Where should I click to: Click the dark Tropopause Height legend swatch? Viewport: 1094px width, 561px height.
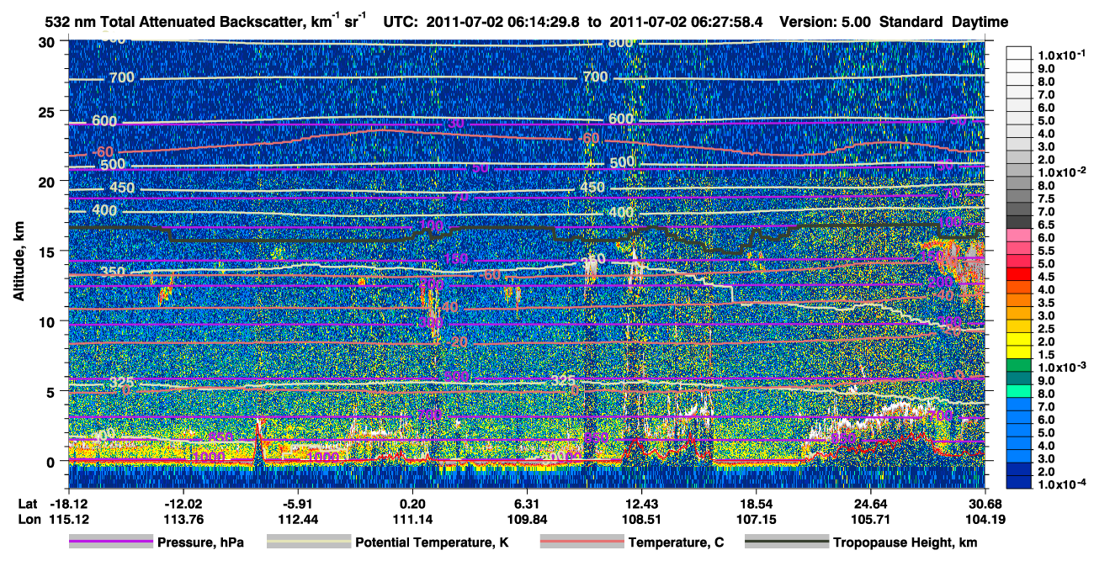pos(787,542)
